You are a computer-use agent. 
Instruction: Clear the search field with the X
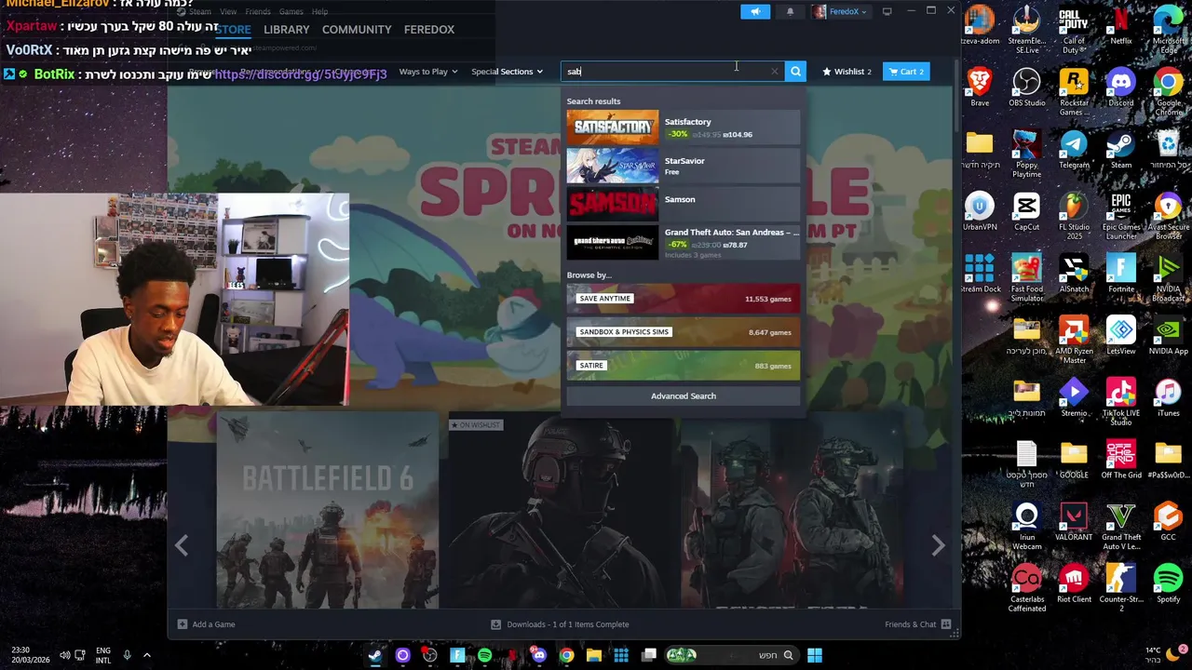[x=774, y=71]
